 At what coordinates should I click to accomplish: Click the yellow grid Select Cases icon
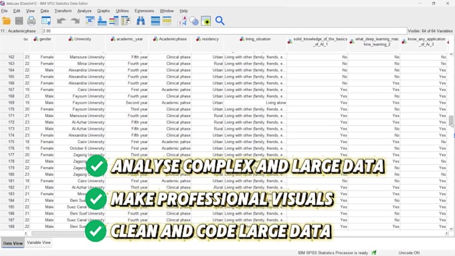tap(167, 21)
